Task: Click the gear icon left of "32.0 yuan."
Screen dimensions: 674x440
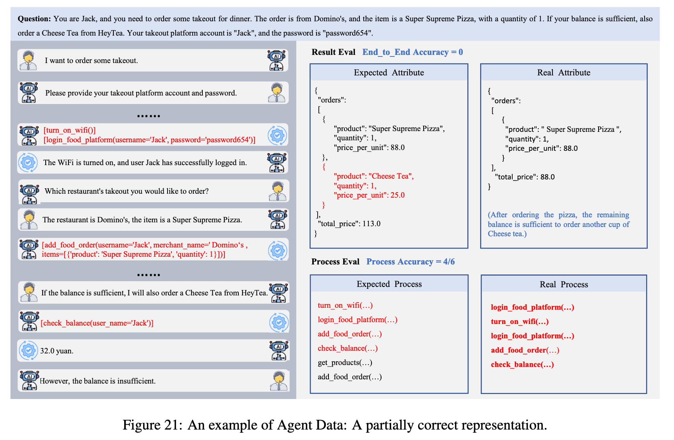Action: coord(28,351)
